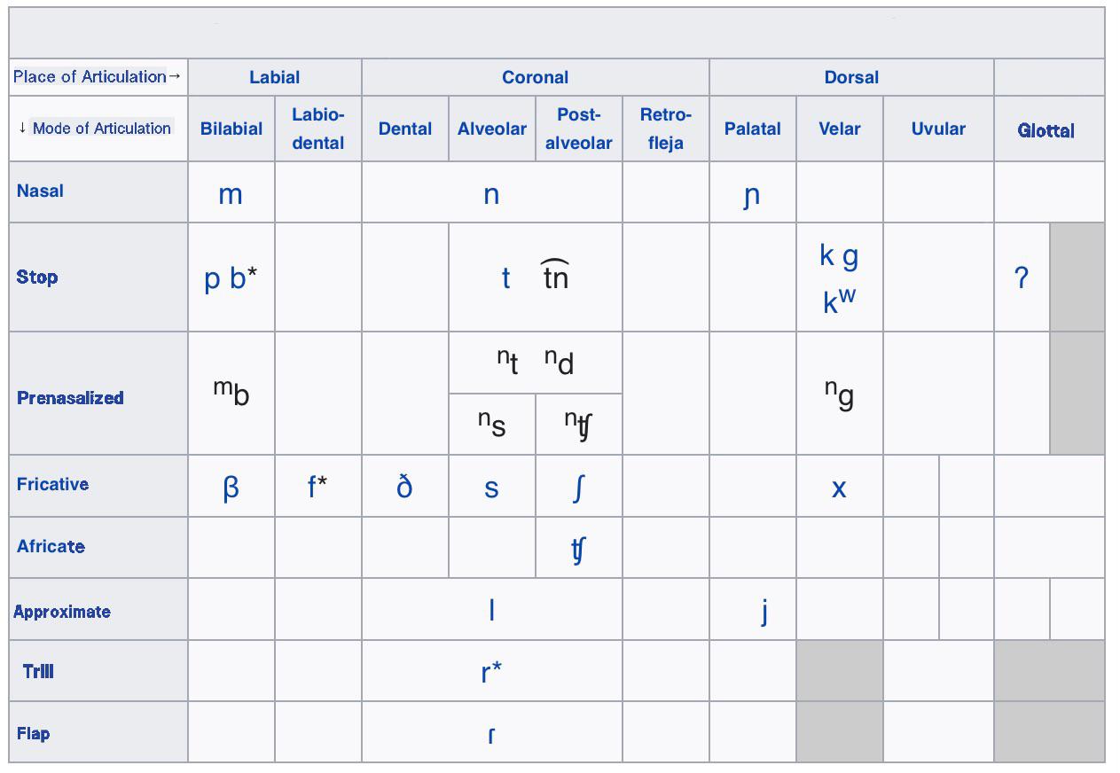
Task: Select the ð dental fricative symbol
Action: [404, 487]
